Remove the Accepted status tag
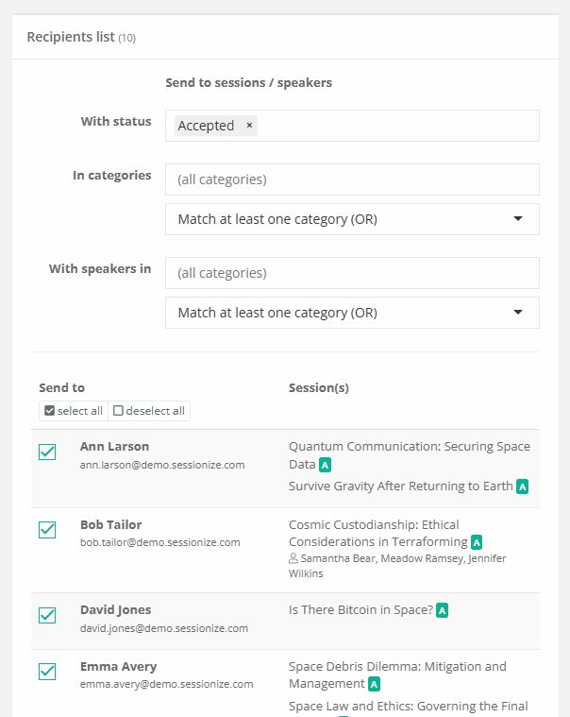This screenshot has width=570, height=717. tap(249, 126)
